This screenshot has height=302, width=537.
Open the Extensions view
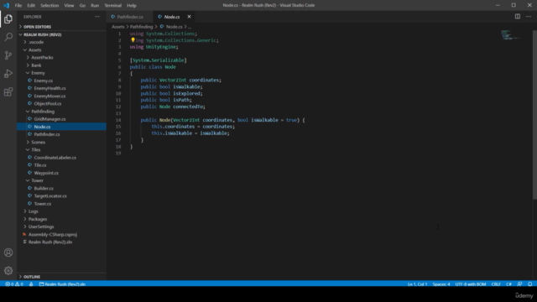click(x=8, y=91)
